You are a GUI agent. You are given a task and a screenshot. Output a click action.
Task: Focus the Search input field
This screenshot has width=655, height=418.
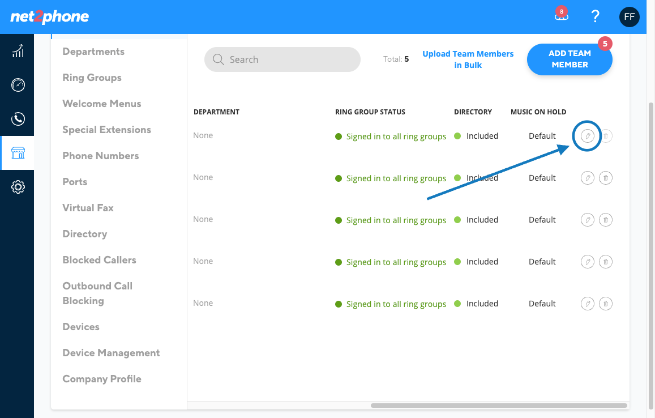[282, 59]
